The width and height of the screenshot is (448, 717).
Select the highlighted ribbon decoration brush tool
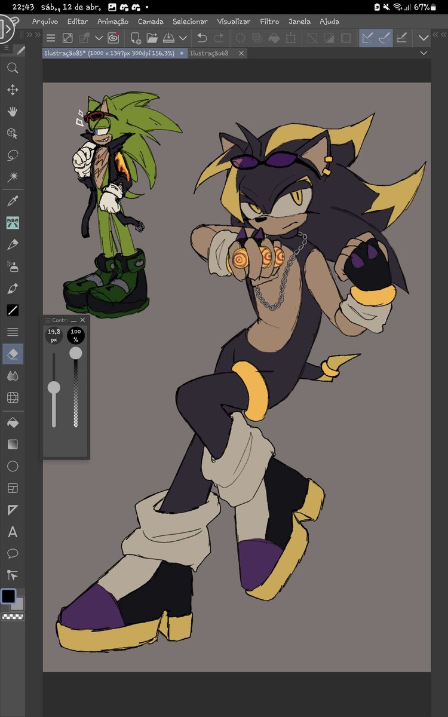click(x=12, y=223)
